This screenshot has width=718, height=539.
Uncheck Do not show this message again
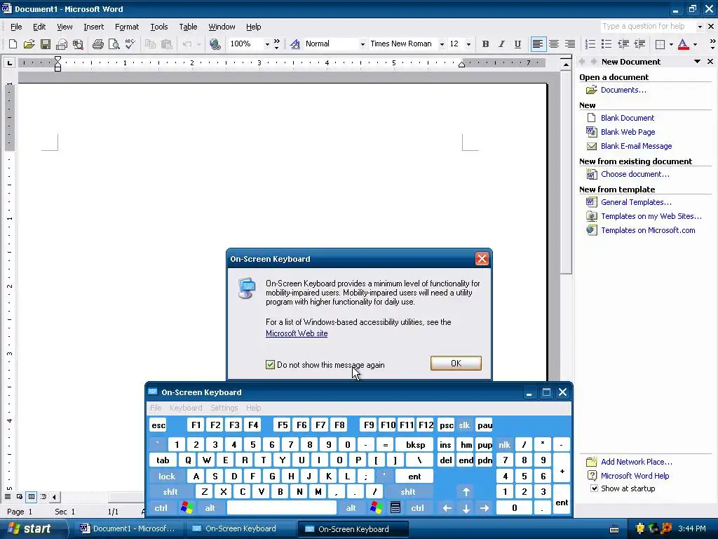pyautogui.click(x=270, y=365)
